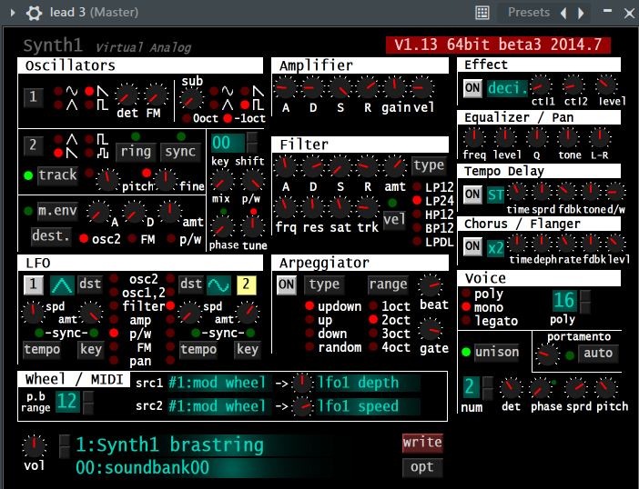Image resolution: width=639 pixels, height=489 pixels.
Task: Open the plugin settings gear icon
Action: click(34, 13)
